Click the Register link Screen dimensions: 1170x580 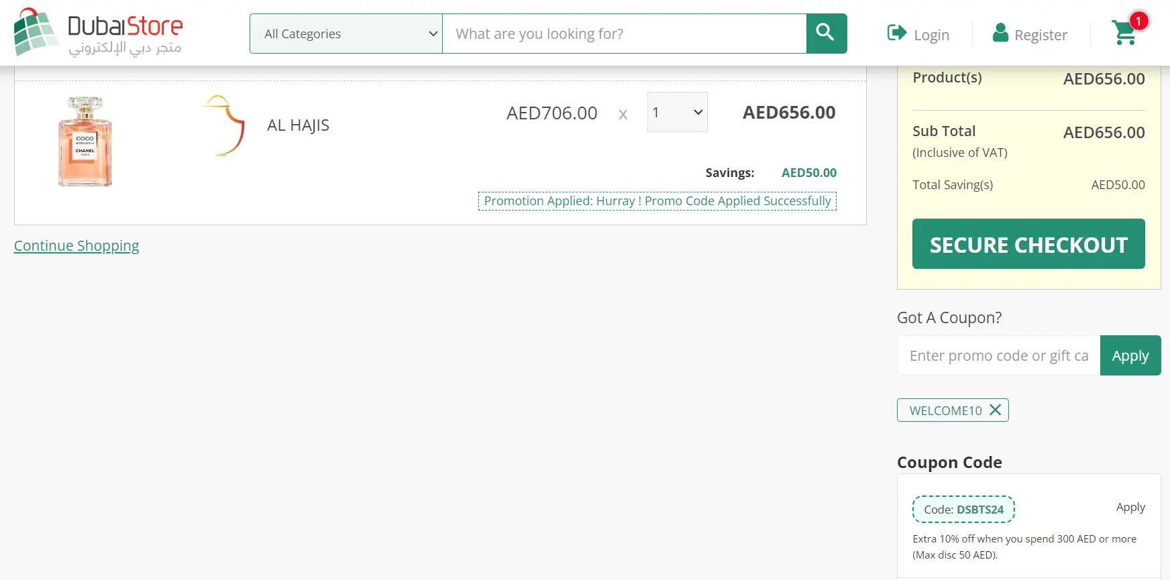pos(1041,35)
